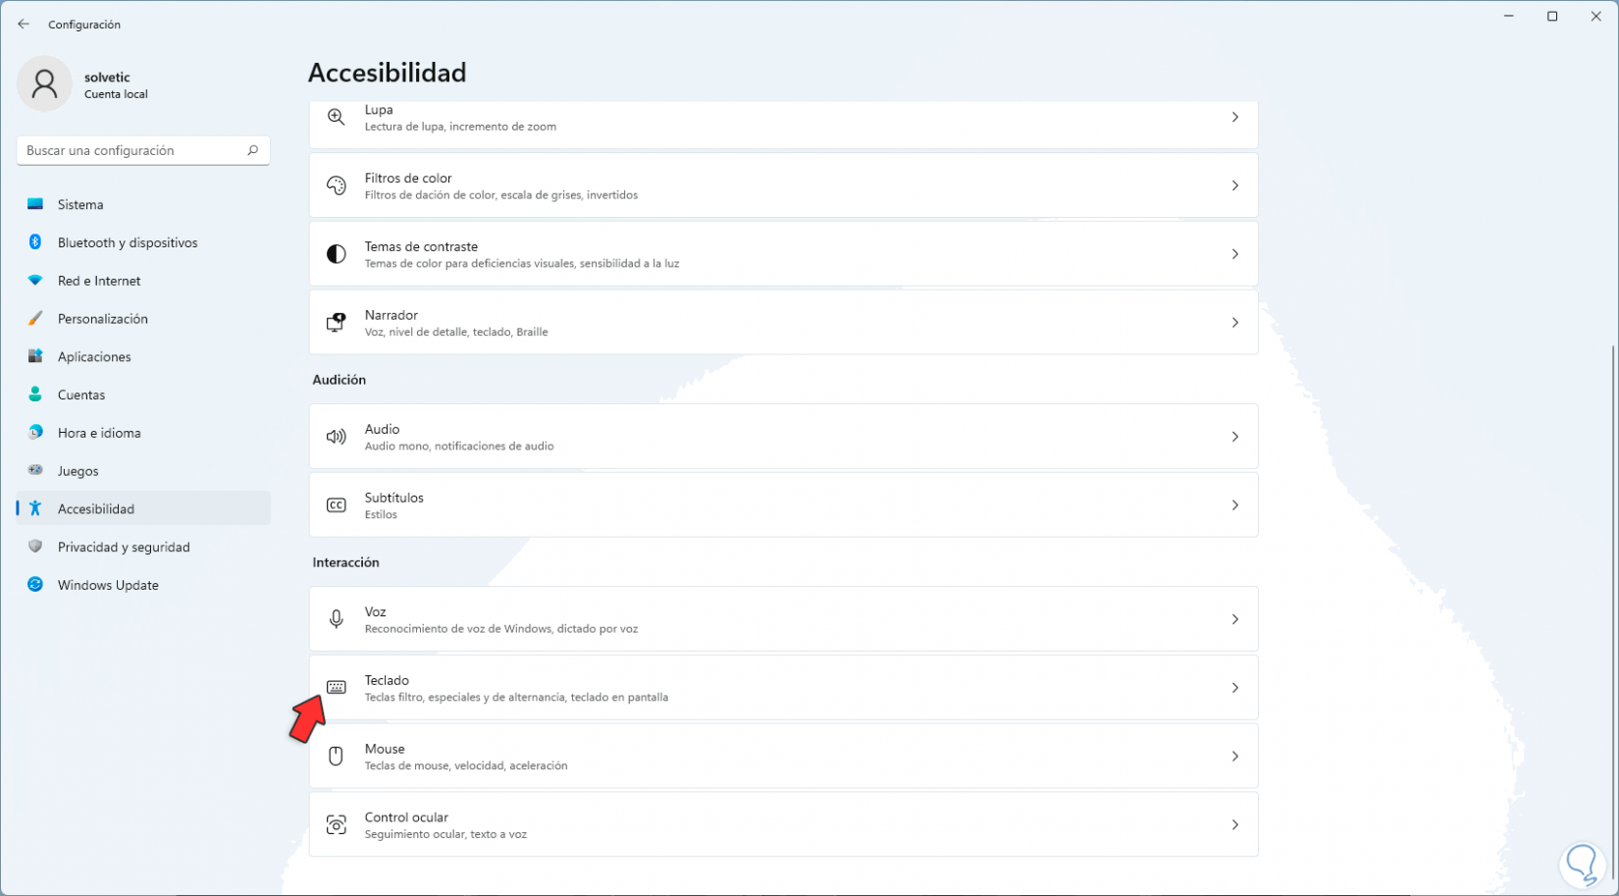Open the solvetic user account avatar
Image resolution: width=1619 pixels, height=896 pixels.
pos(44,83)
